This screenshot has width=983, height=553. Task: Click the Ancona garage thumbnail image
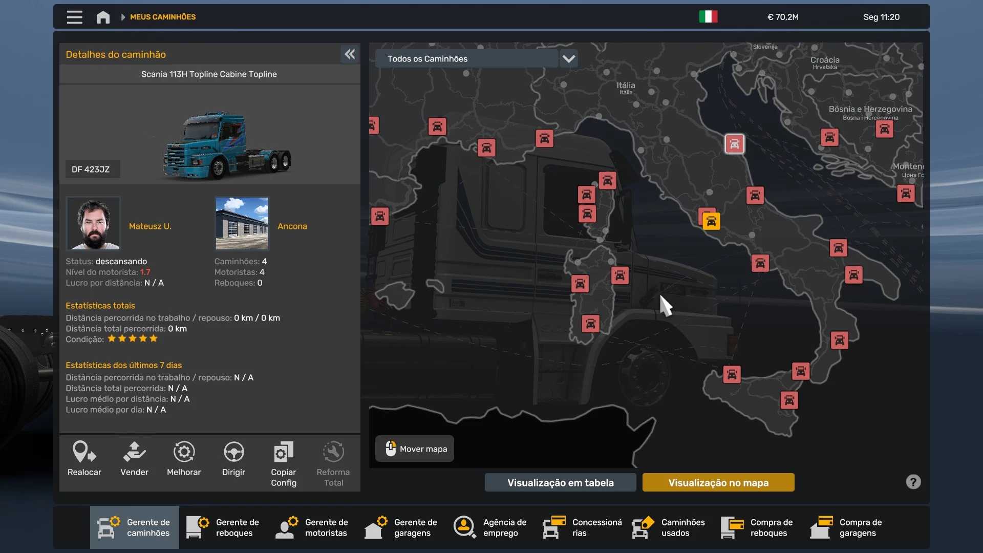click(242, 223)
